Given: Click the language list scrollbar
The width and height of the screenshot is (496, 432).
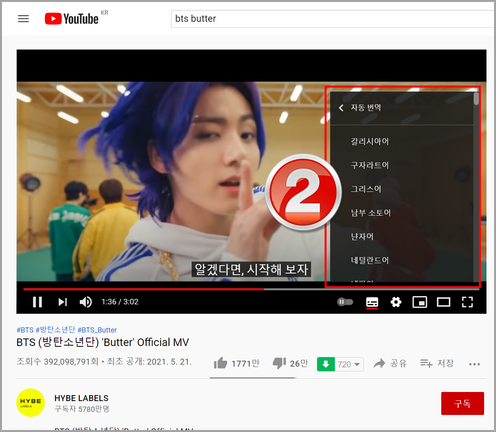Looking at the screenshot, I should [476, 99].
